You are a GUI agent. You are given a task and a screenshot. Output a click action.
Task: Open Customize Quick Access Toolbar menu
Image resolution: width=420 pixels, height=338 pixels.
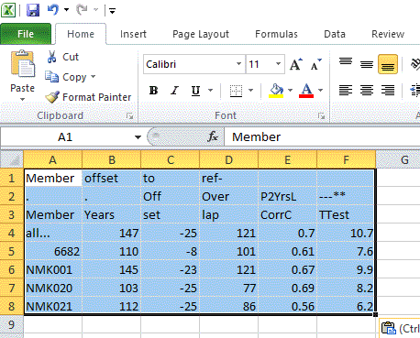[x=112, y=11]
